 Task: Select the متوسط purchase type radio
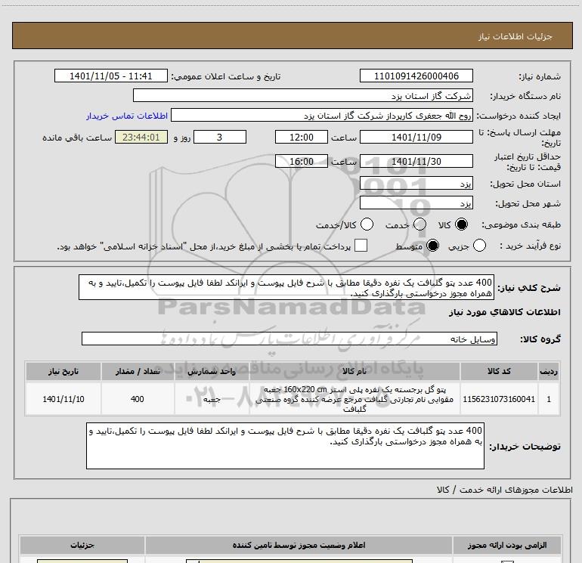432,246
